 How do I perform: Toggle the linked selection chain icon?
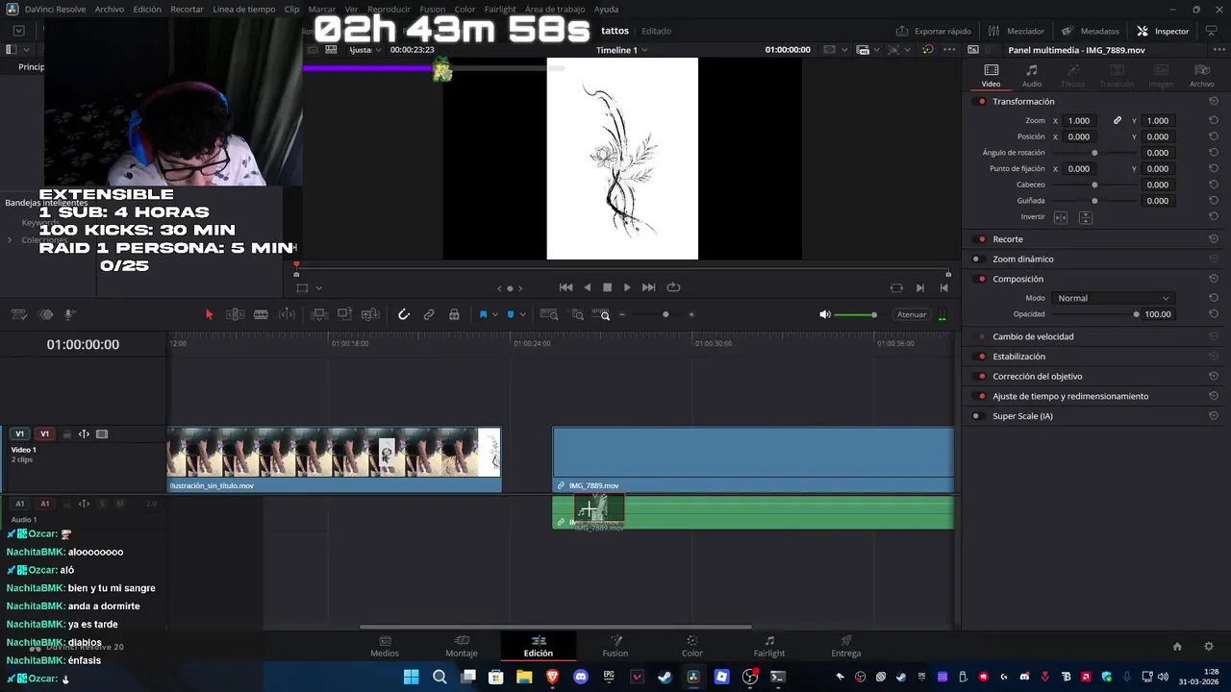pyautogui.click(x=429, y=314)
